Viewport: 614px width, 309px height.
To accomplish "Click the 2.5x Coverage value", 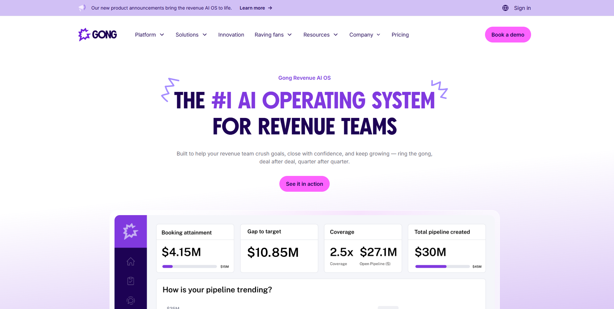I will tap(342, 252).
